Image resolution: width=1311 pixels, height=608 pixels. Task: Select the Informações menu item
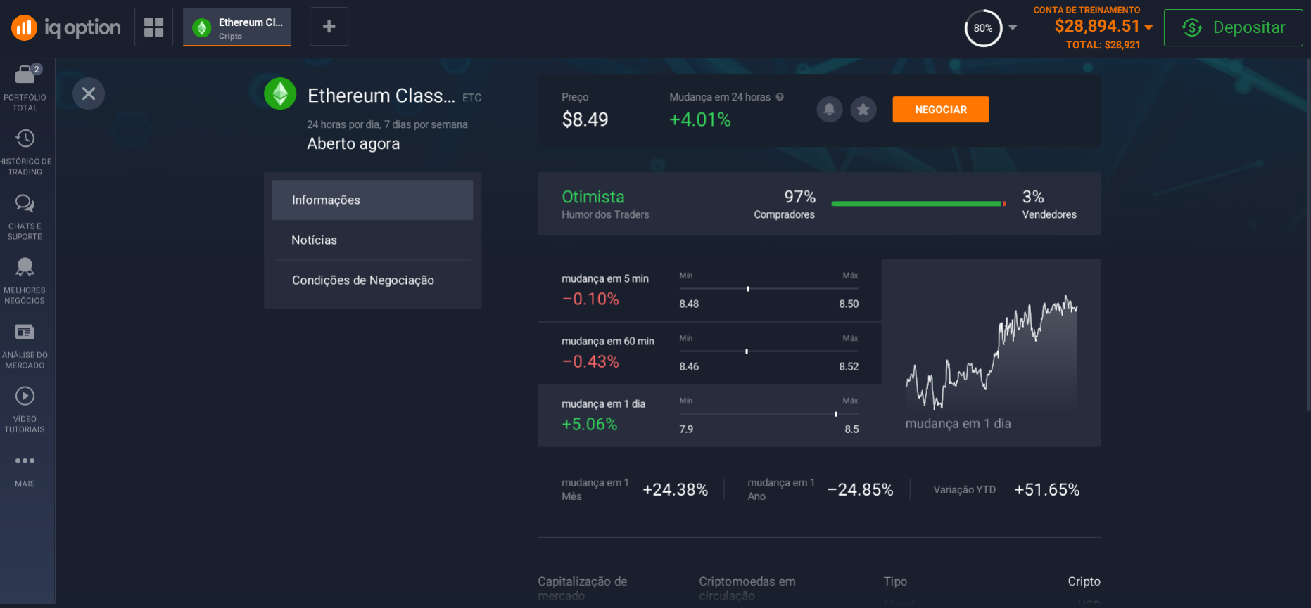(x=372, y=200)
